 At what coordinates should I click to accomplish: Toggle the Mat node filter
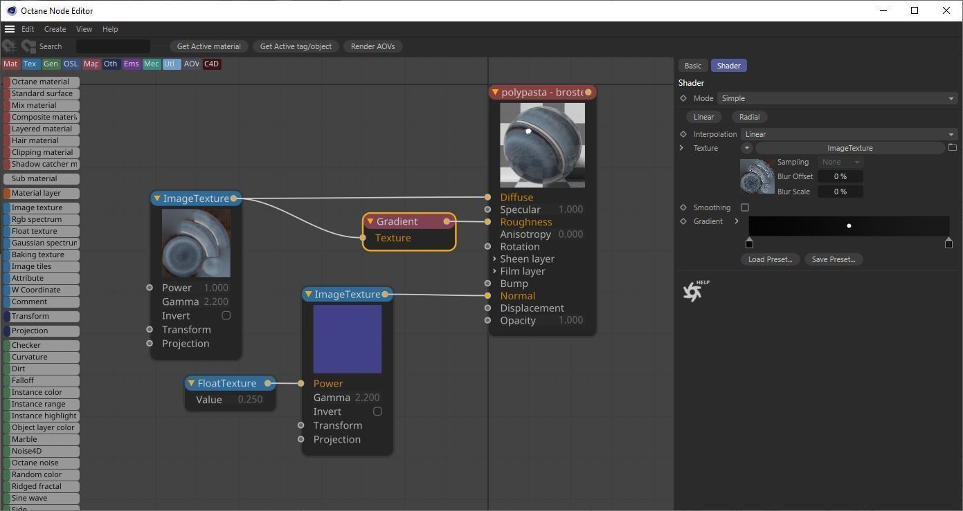(x=10, y=64)
